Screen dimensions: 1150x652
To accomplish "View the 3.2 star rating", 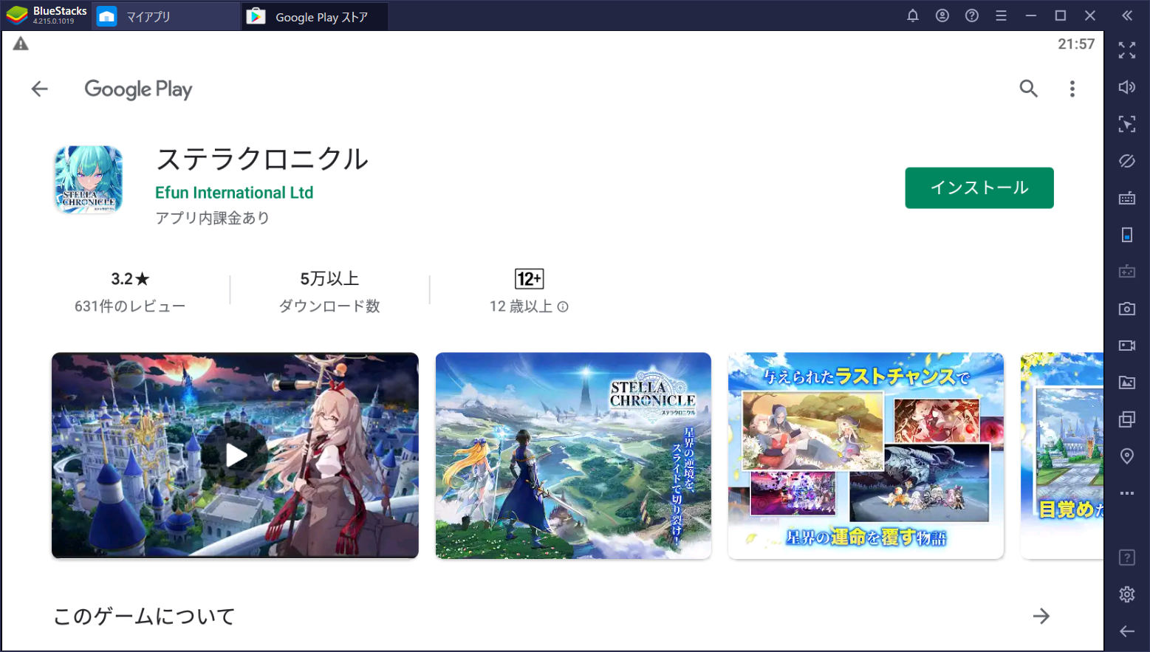I will pos(130,279).
